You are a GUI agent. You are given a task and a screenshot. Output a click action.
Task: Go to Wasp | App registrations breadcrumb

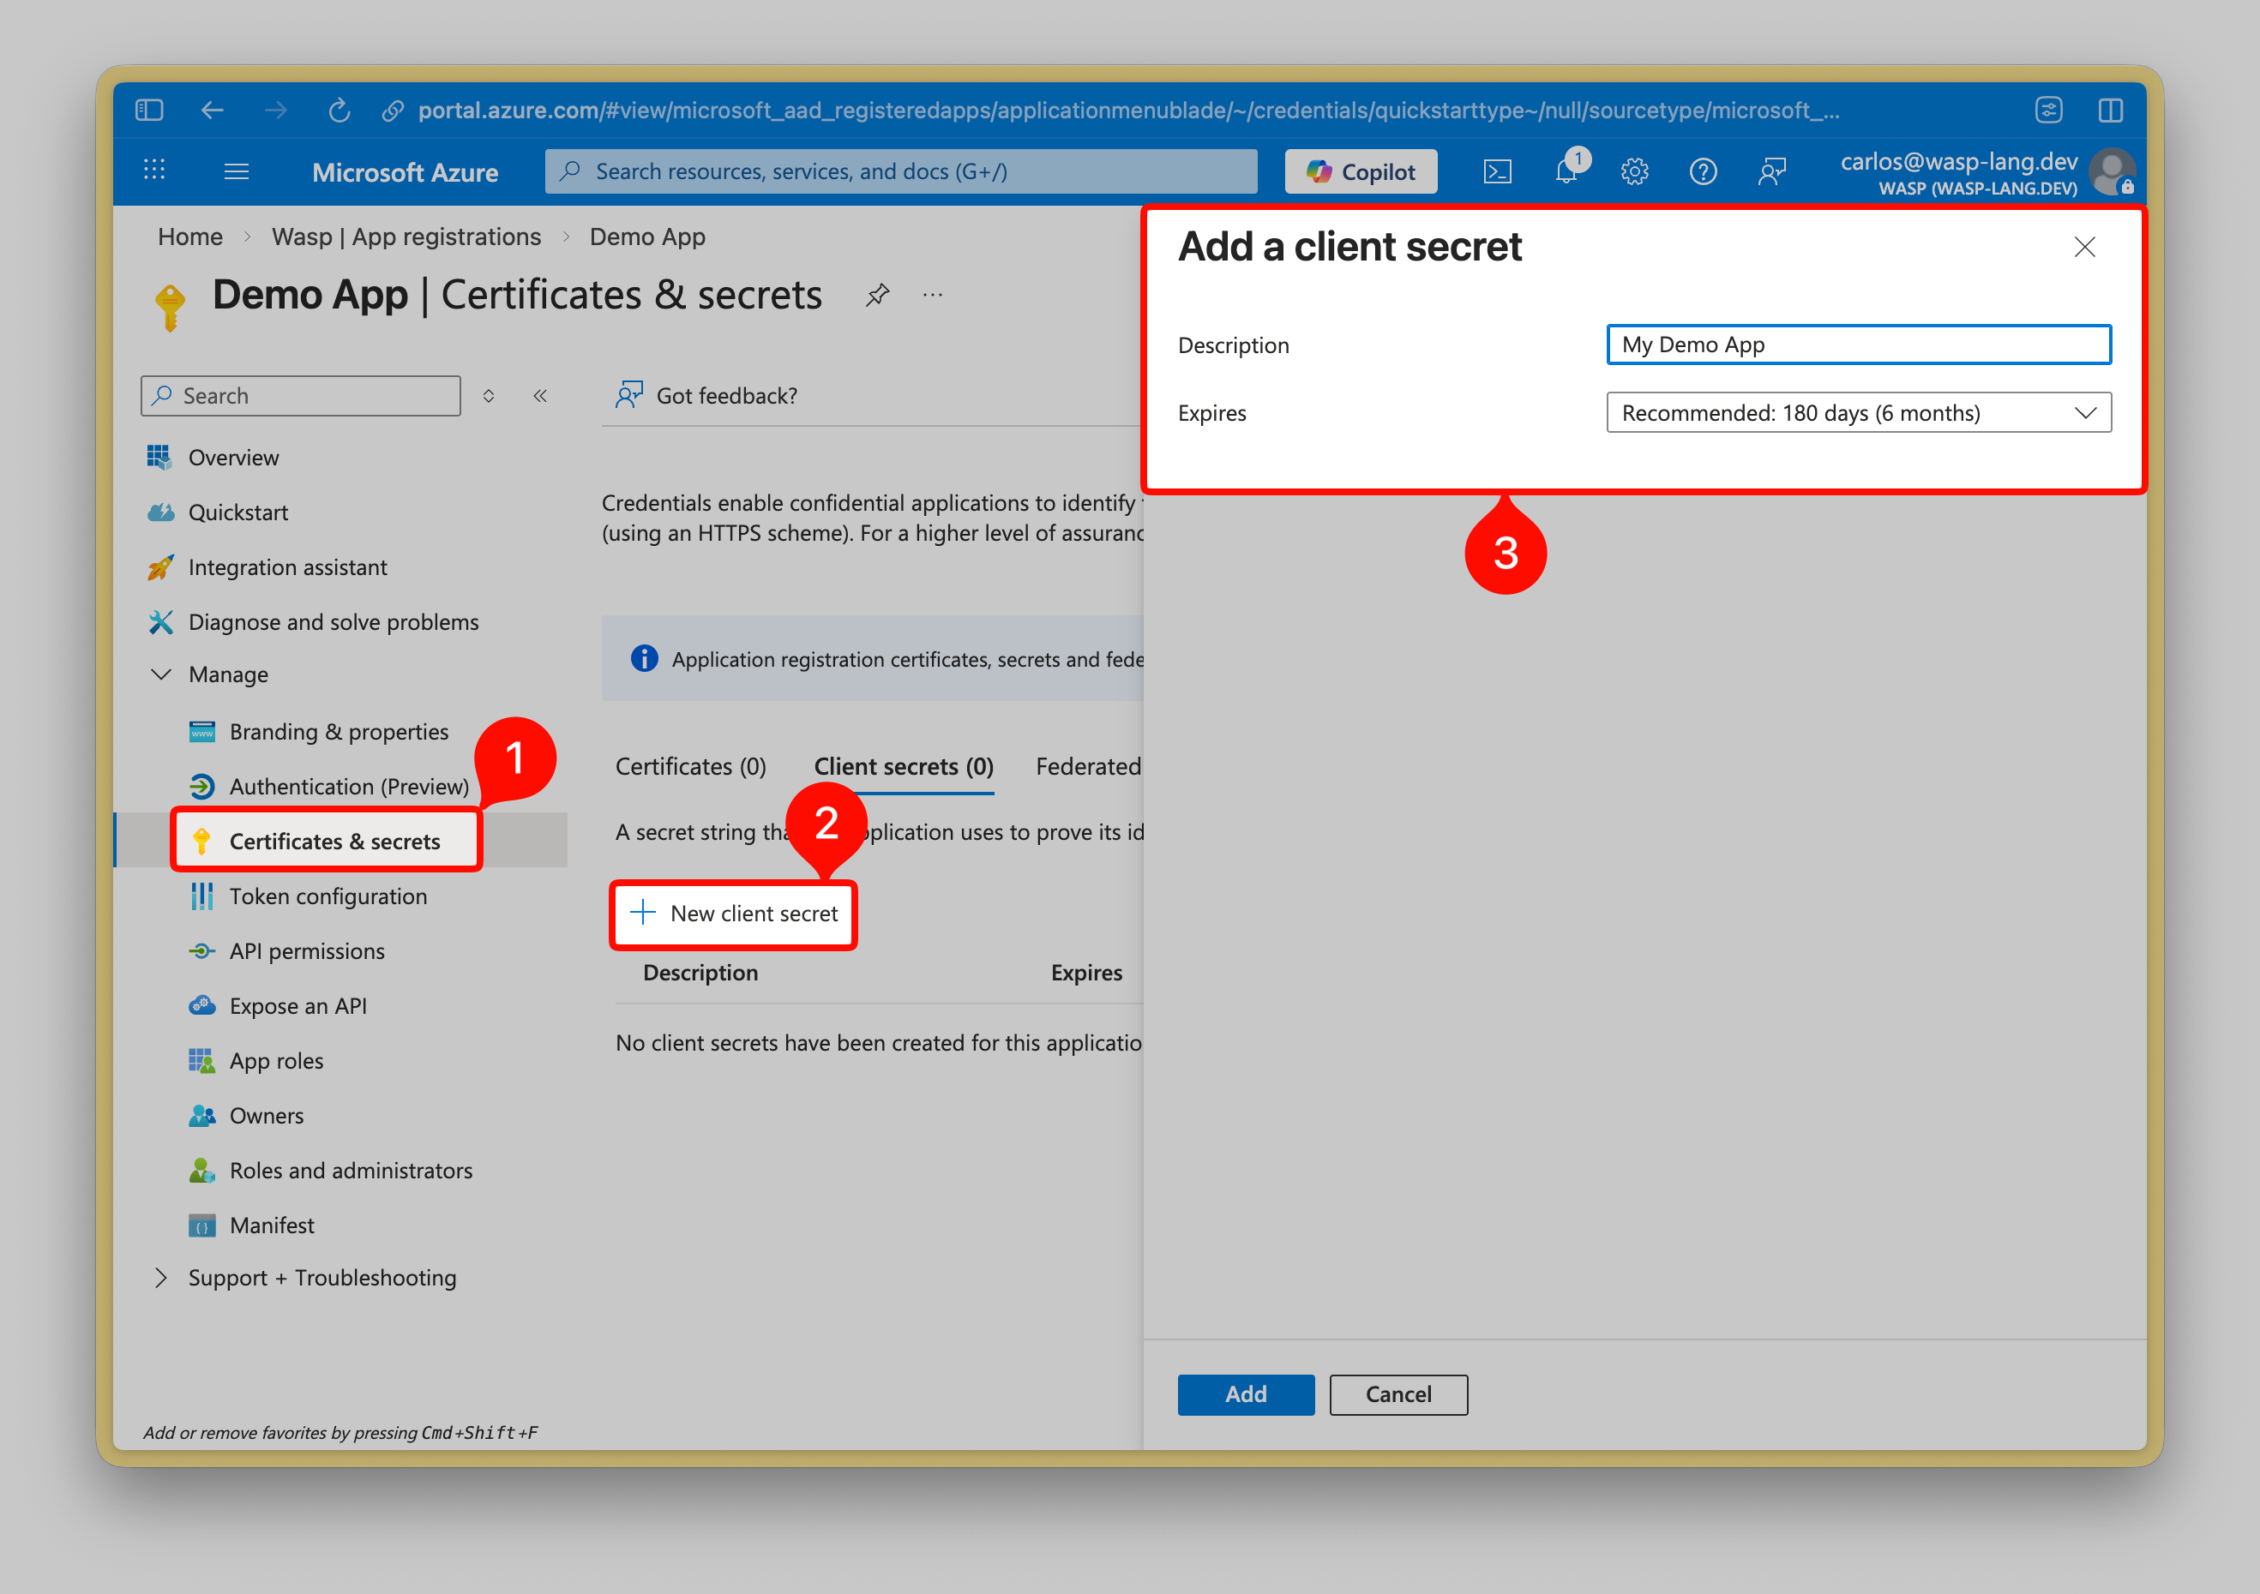tap(406, 237)
